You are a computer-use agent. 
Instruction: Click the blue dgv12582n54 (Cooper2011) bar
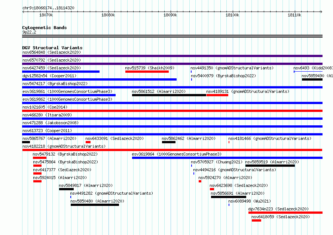(100, 79)
